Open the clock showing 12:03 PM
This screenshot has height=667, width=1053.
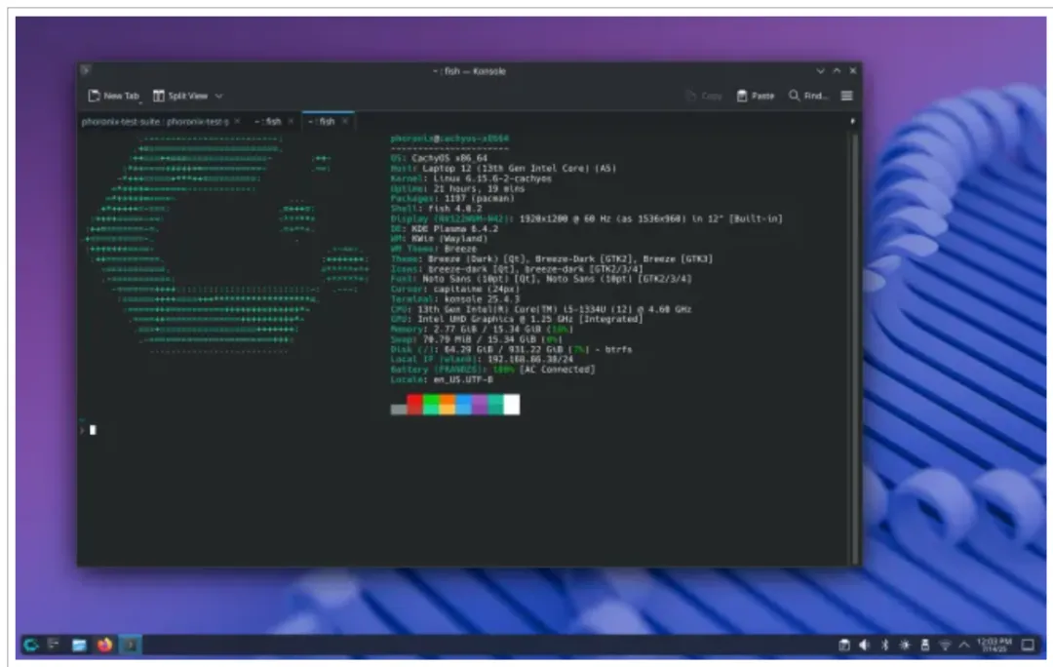(994, 645)
